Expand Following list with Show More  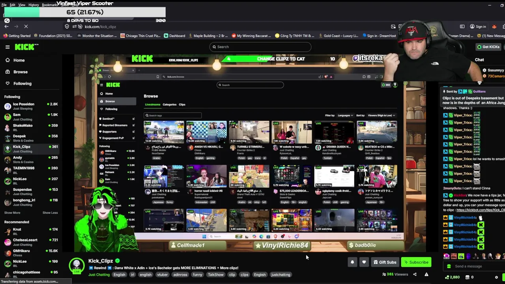pyautogui.click(x=12, y=213)
